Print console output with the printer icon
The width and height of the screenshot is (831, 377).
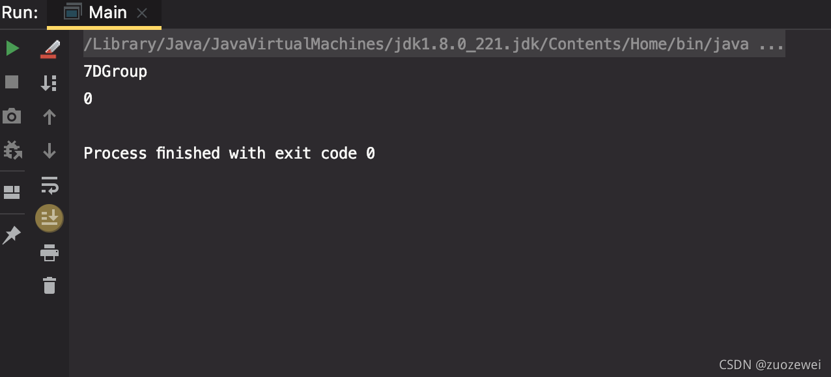(49, 252)
